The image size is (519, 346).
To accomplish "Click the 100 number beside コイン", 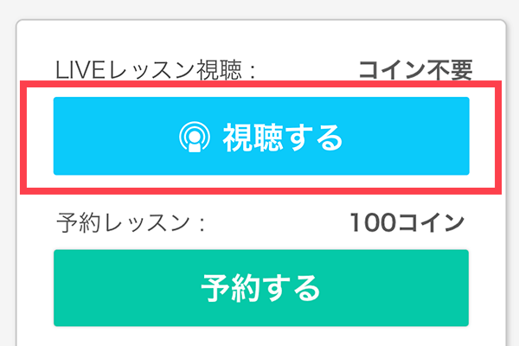I will pos(374,222).
